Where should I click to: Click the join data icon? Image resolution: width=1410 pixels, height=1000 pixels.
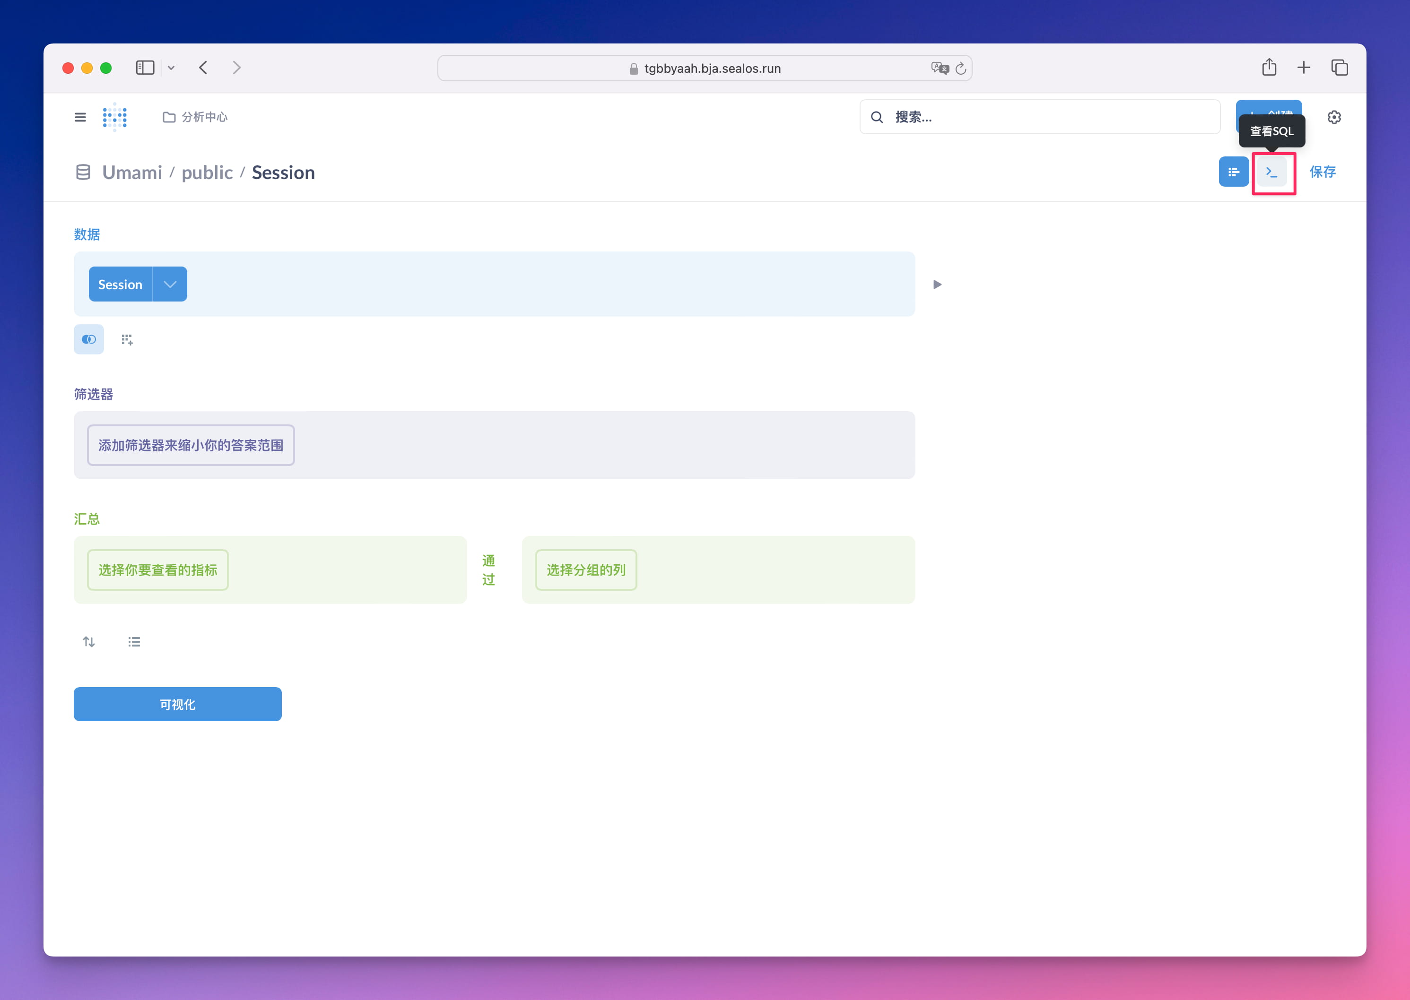click(89, 339)
